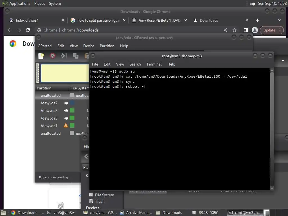Open the terminal's File menu

pos(95,64)
